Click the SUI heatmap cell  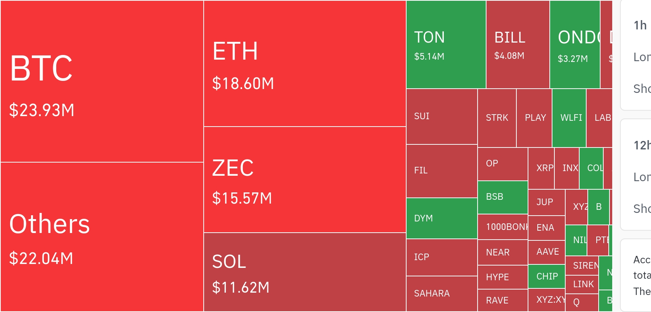(442, 117)
